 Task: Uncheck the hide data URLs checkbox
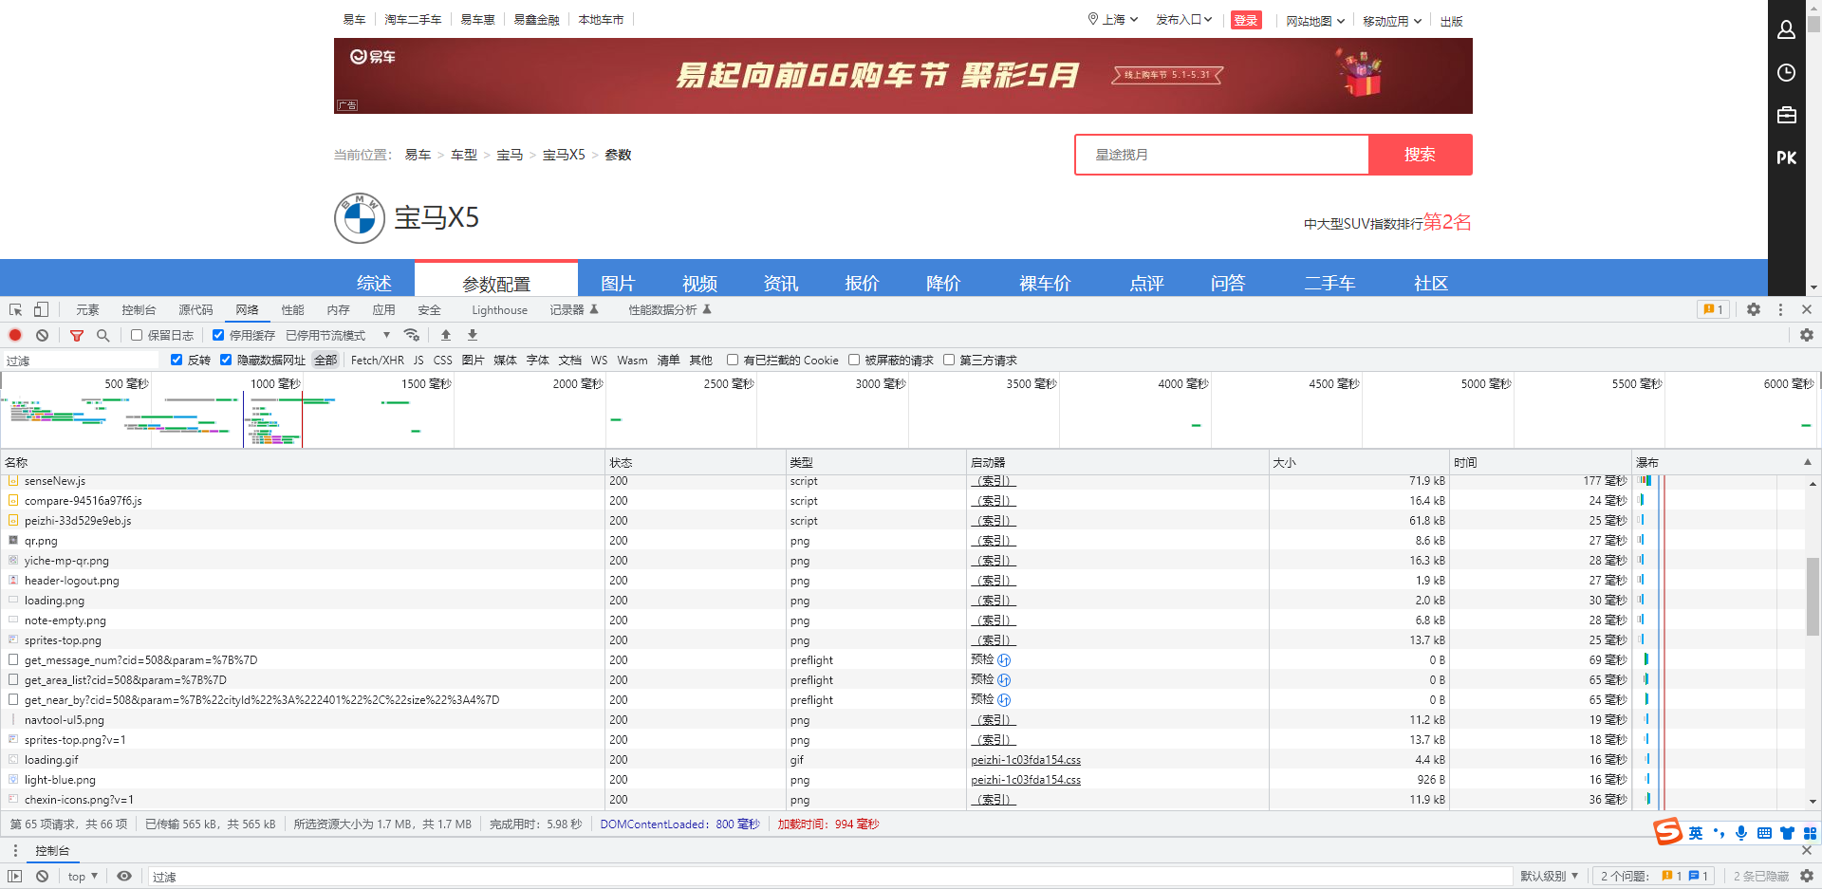click(x=226, y=360)
